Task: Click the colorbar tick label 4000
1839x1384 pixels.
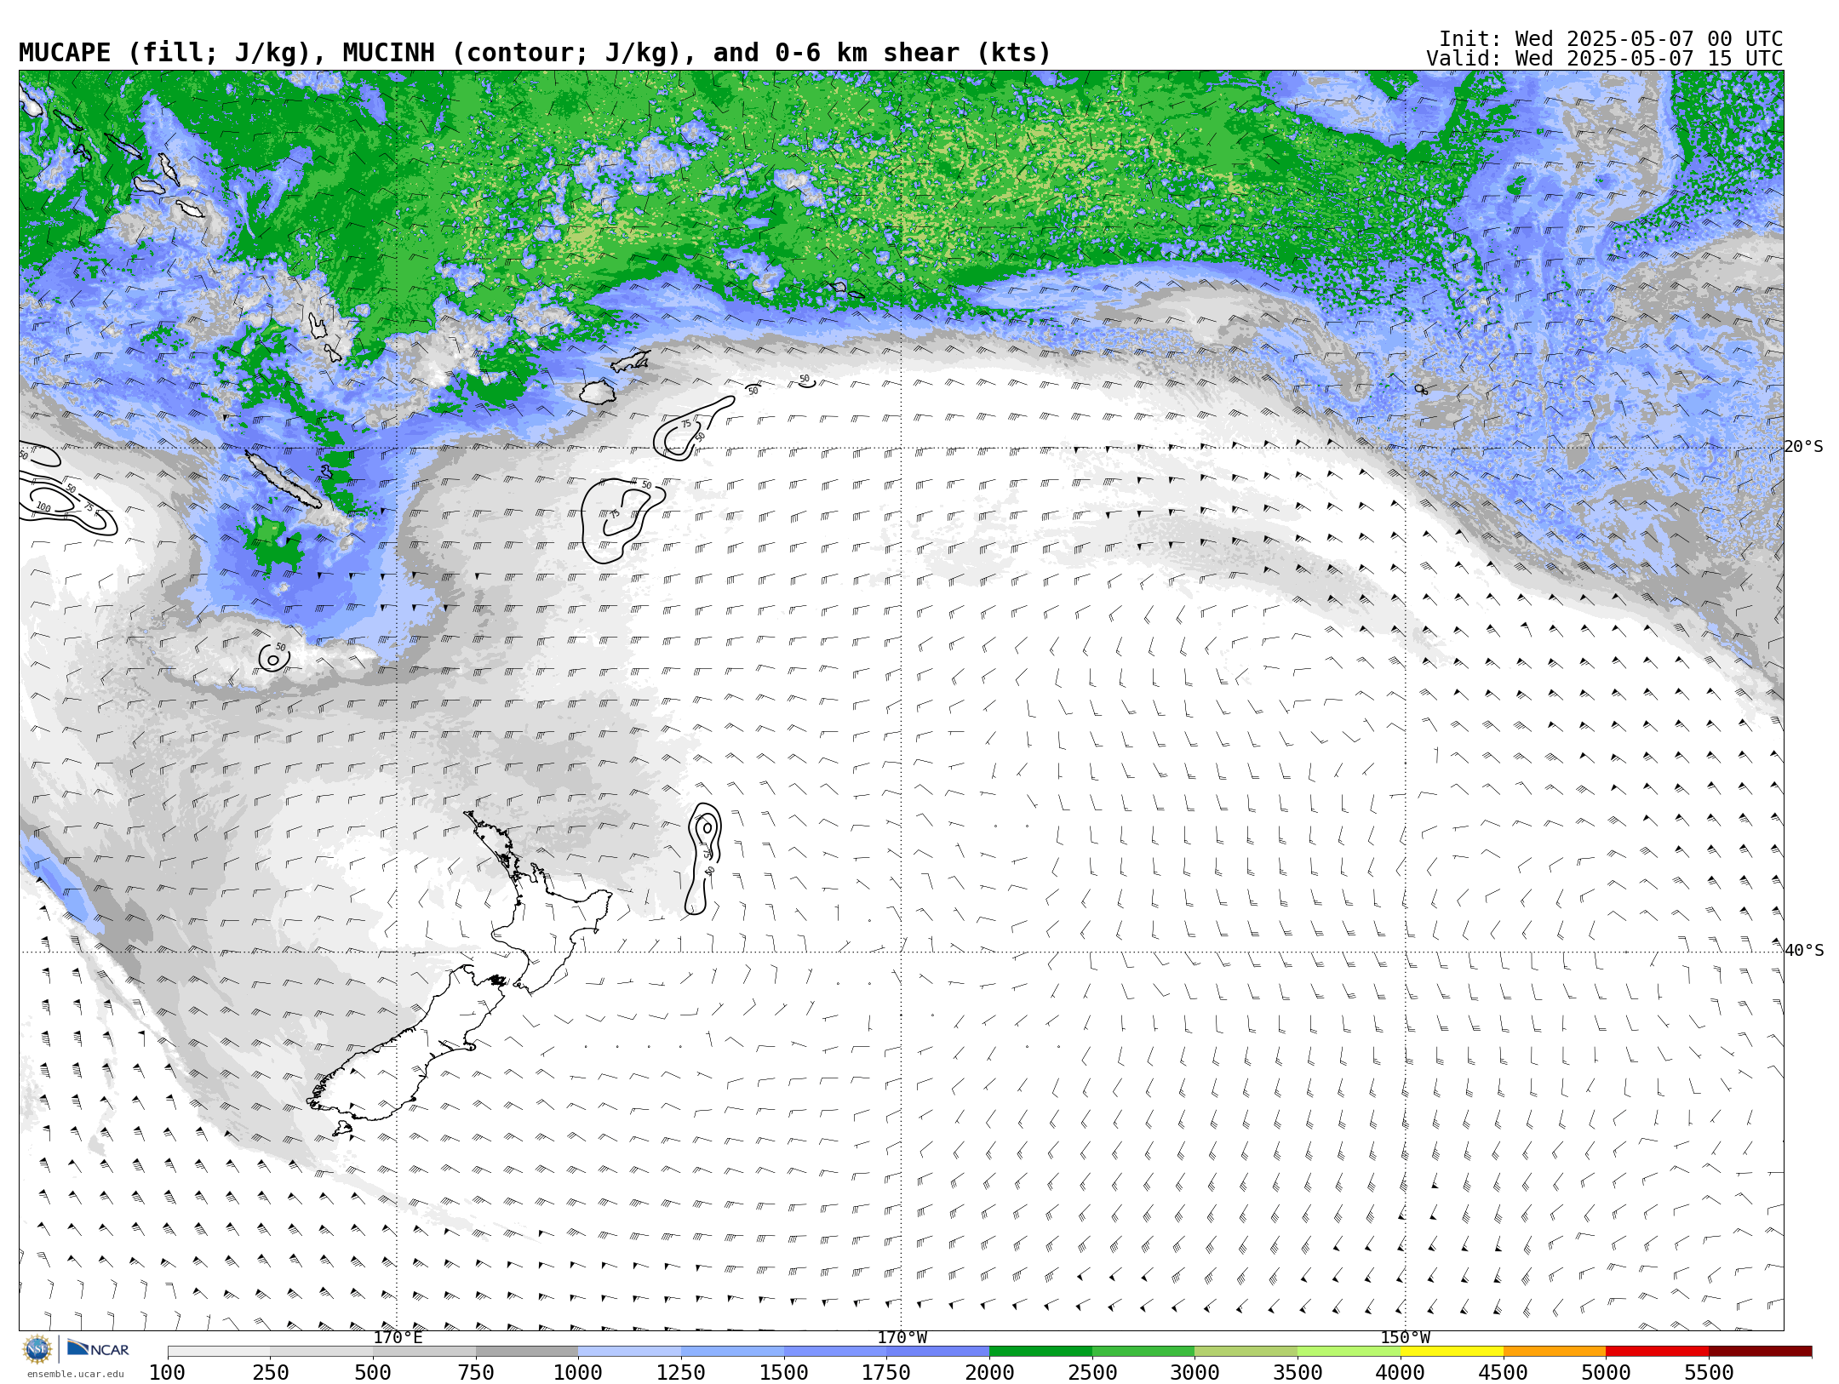Action: tap(1401, 1372)
